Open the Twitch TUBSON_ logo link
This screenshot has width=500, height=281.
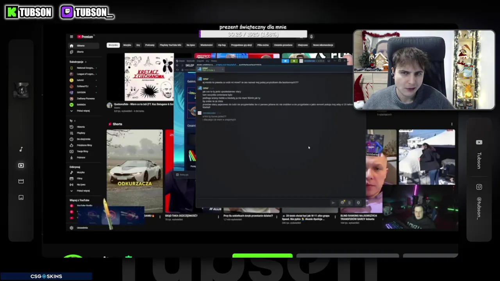(87, 12)
